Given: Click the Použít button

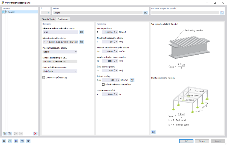Looking at the screenshot, I should click(x=218, y=141).
